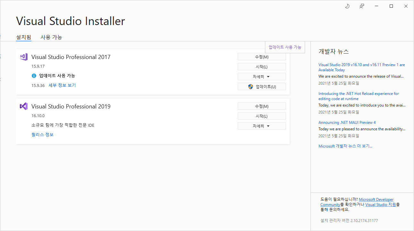This screenshot has height=231, width=414.
Task: Maximize the installer window
Action: pyautogui.click(x=391, y=6)
